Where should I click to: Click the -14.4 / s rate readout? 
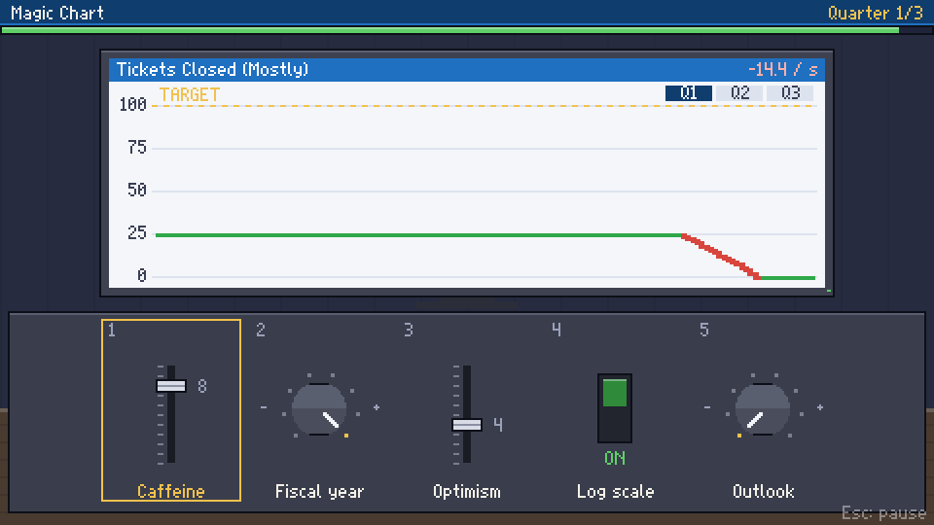click(x=782, y=70)
